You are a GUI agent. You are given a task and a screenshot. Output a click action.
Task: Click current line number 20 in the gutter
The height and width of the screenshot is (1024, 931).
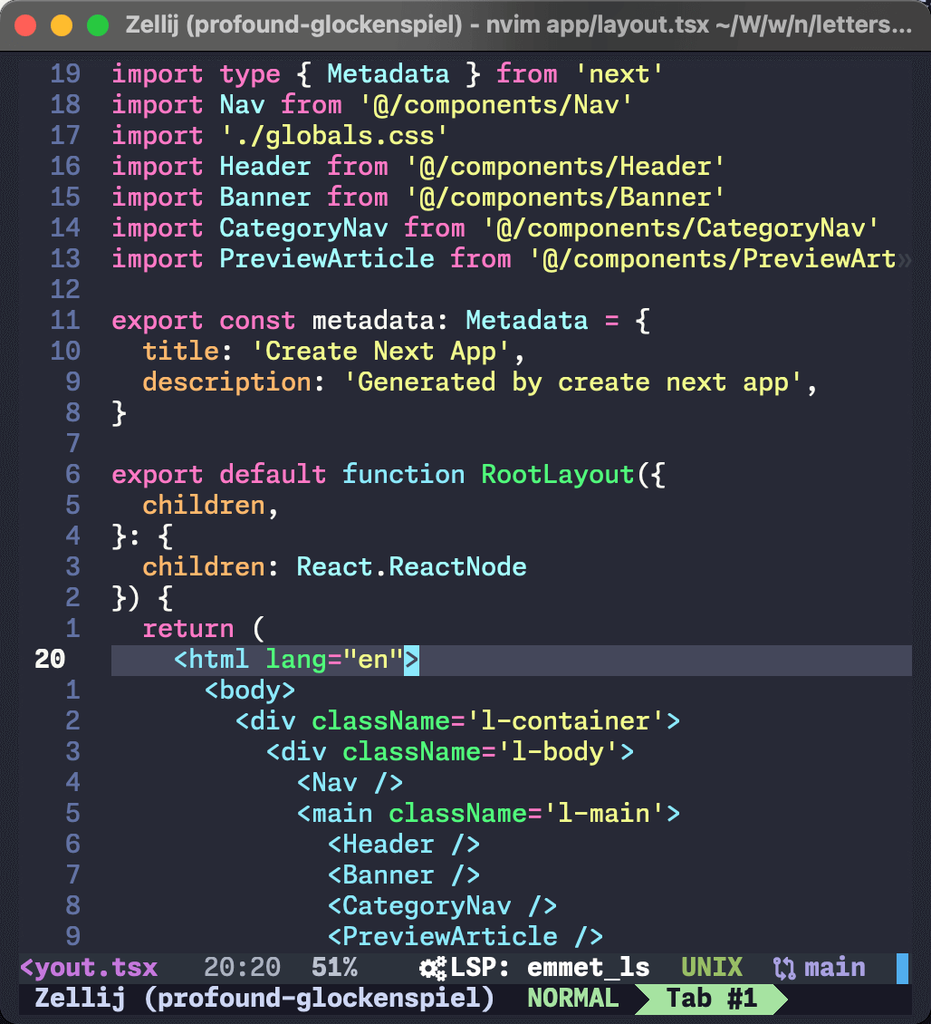click(x=51, y=660)
